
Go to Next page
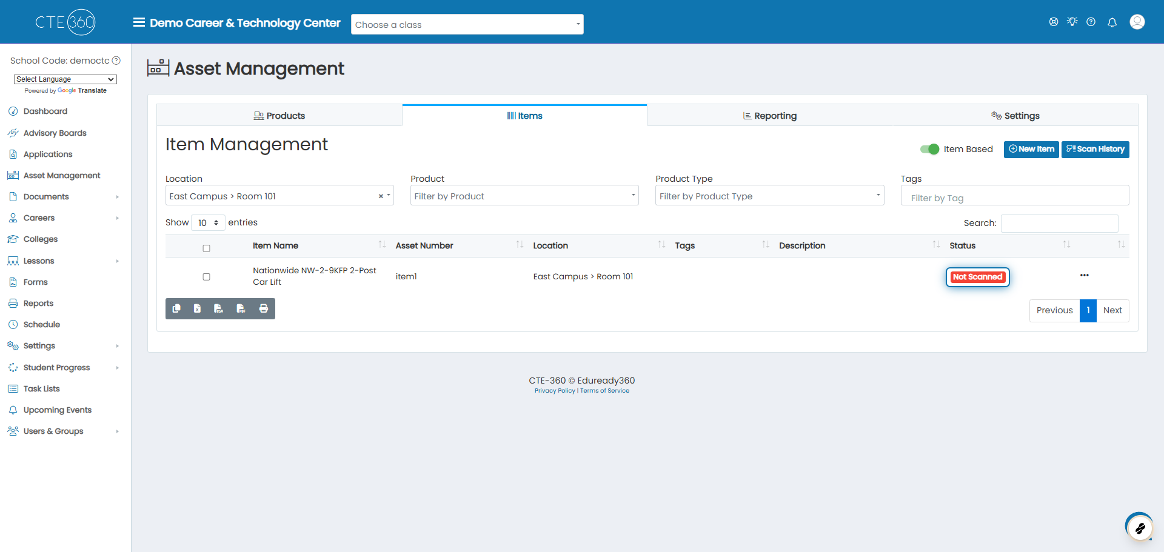[x=1112, y=310]
